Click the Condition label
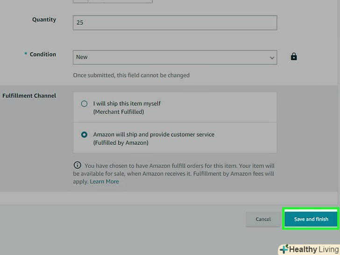The width and height of the screenshot is (340, 255). (x=42, y=54)
